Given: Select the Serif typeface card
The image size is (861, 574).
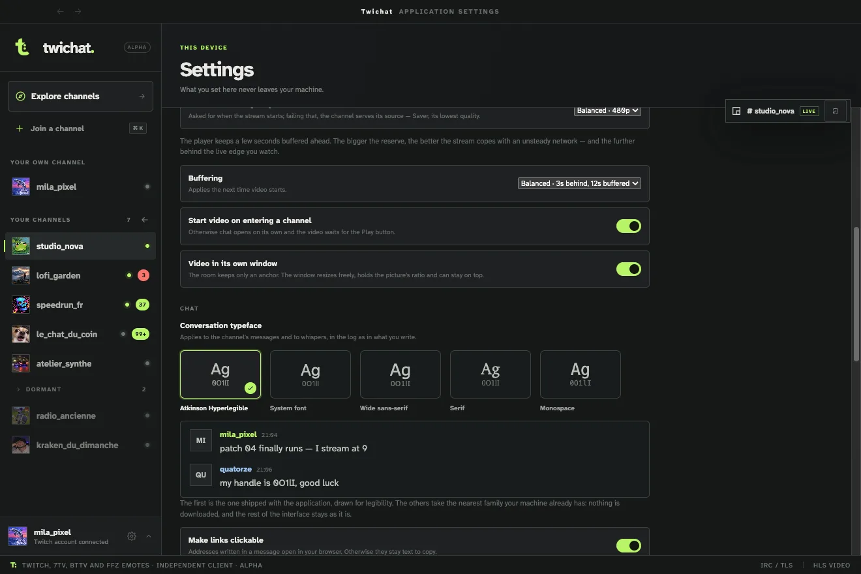Looking at the screenshot, I should [x=491, y=374].
